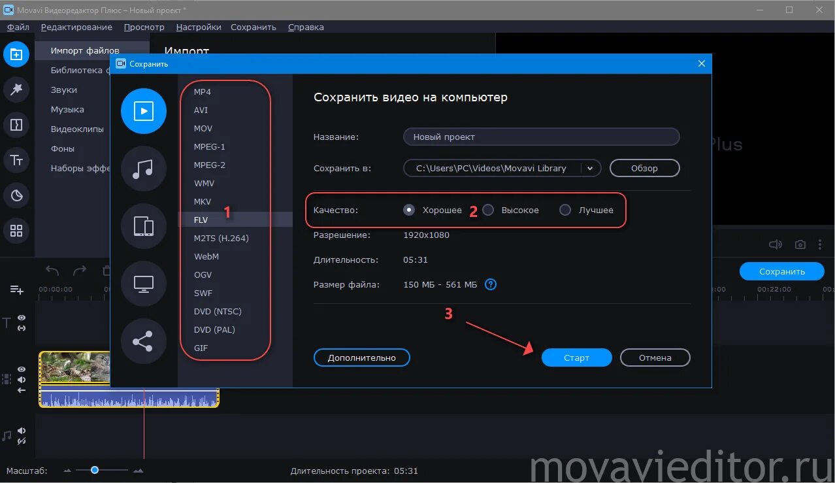Click the Отмена button
Screen dimensions: 835x483
tap(655, 358)
